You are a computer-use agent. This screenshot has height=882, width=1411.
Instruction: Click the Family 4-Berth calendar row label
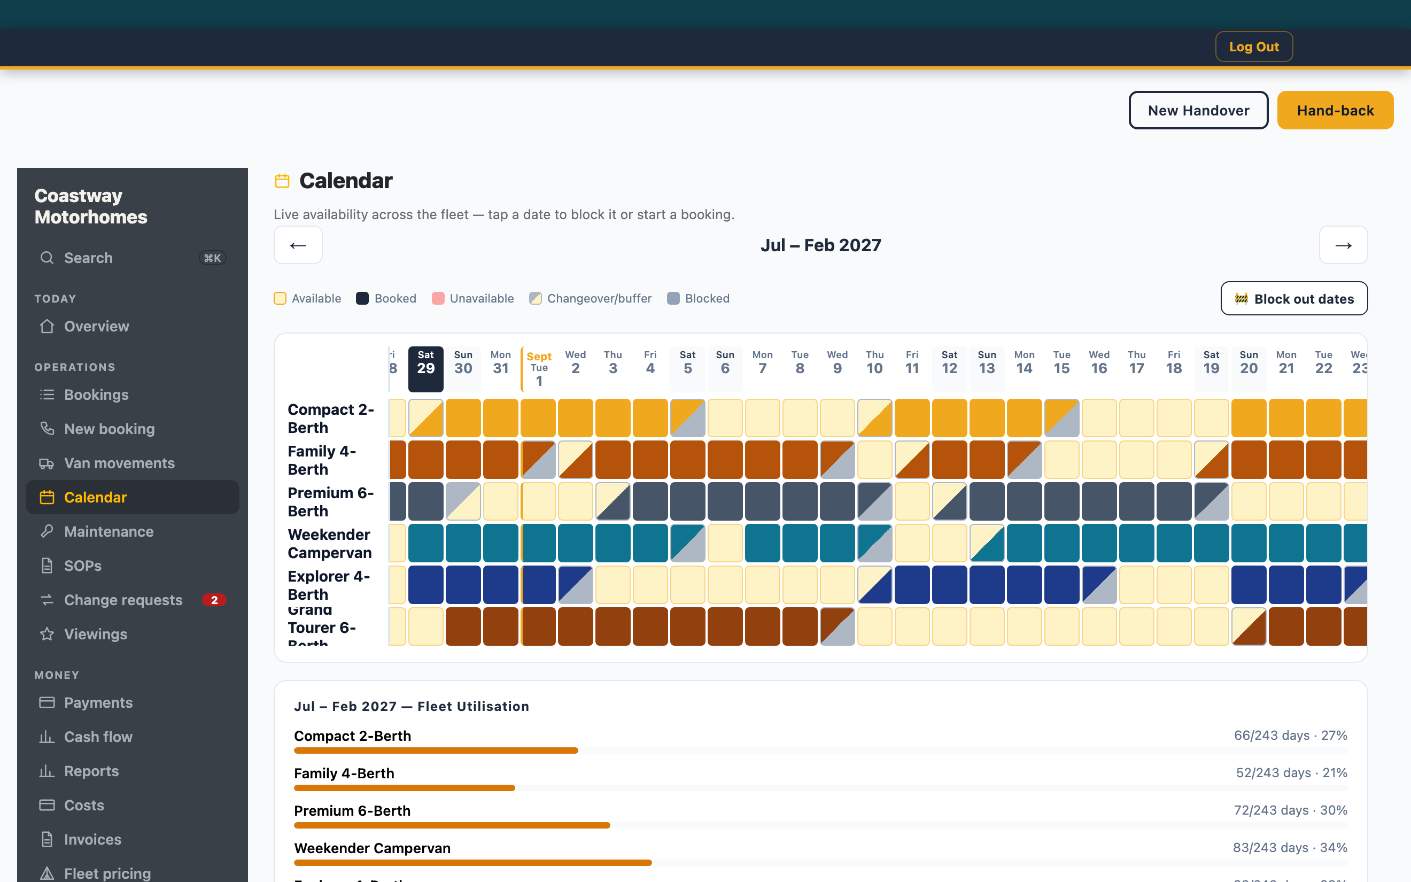point(322,460)
